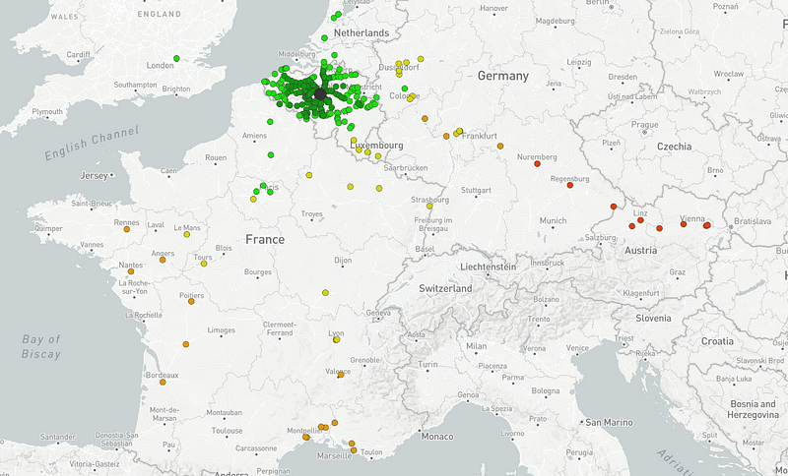Screen dimensions: 788x476
Task: Select the marker near Tours
Action: click(x=204, y=264)
